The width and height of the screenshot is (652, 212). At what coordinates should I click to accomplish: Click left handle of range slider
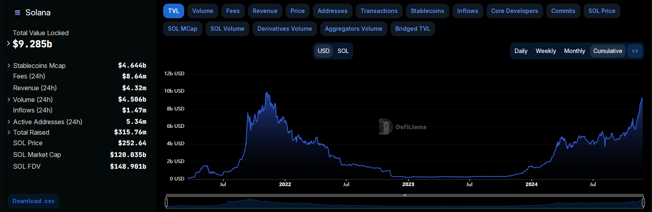tap(166, 202)
